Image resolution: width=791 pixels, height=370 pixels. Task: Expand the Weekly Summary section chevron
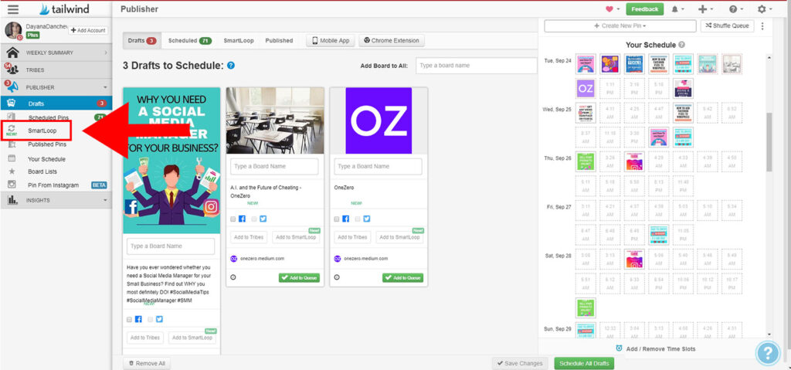pos(105,53)
